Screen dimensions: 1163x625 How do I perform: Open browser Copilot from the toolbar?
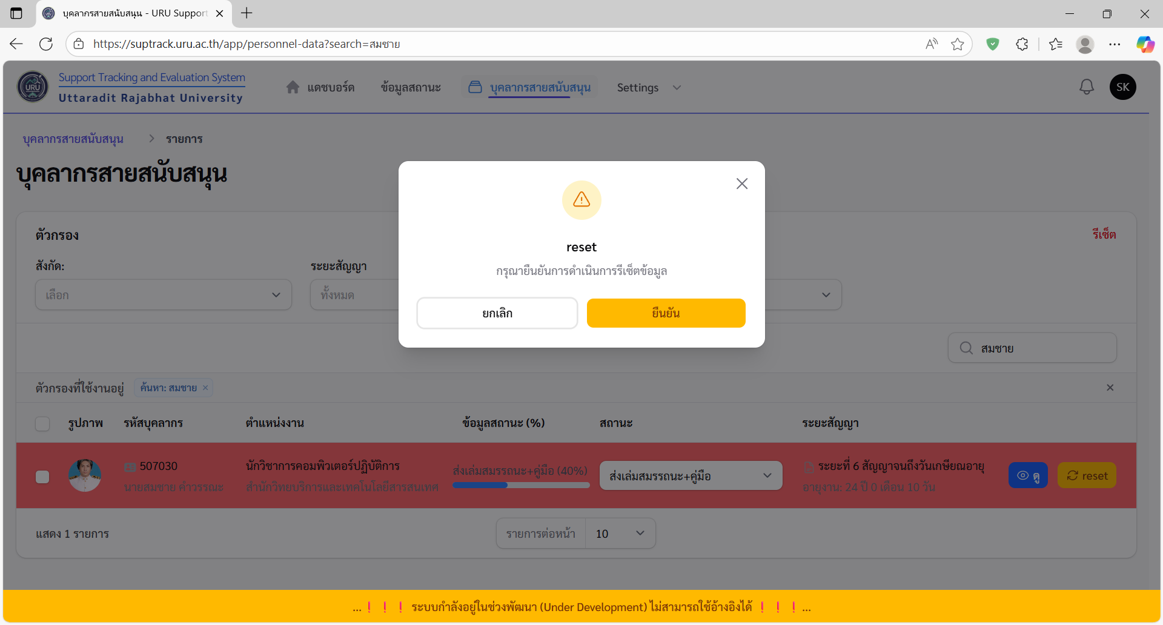pos(1145,44)
